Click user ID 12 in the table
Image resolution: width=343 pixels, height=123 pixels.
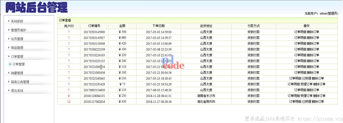pyautogui.click(x=69, y=102)
